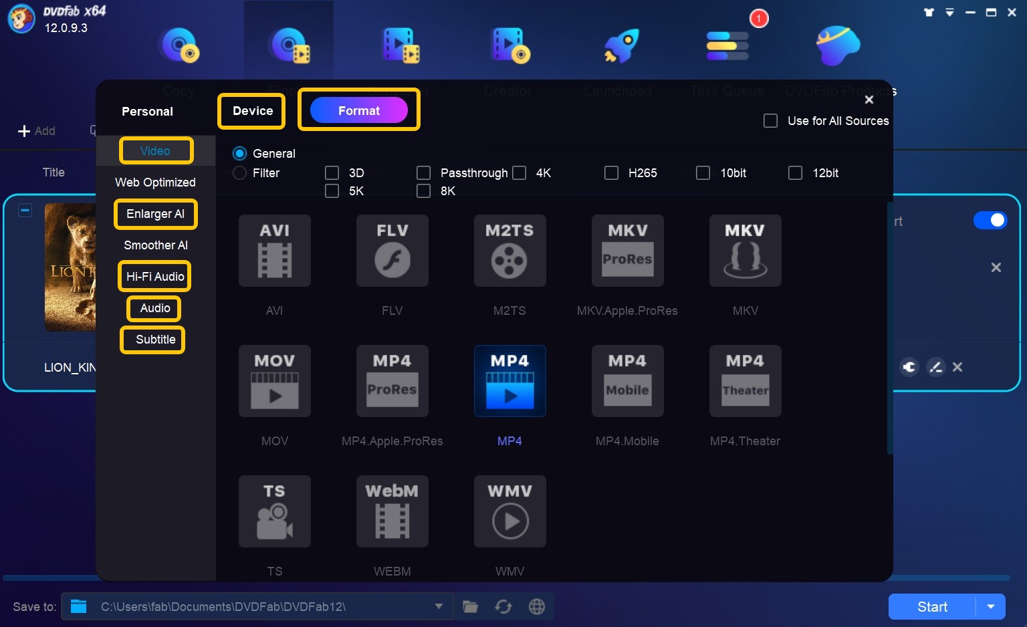The height and width of the screenshot is (627, 1027).
Task: Open the Hi-Fi Audio category
Action: coord(155,277)
